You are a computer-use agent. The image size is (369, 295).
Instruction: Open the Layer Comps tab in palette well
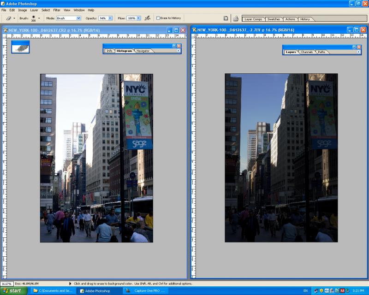(253, 19)
